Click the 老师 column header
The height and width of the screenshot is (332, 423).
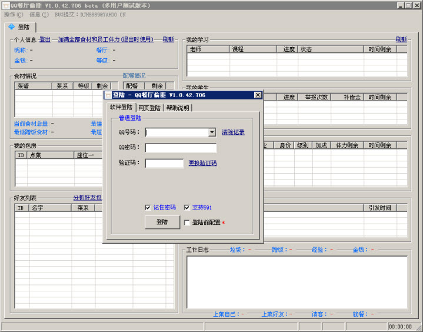point(208,49)
